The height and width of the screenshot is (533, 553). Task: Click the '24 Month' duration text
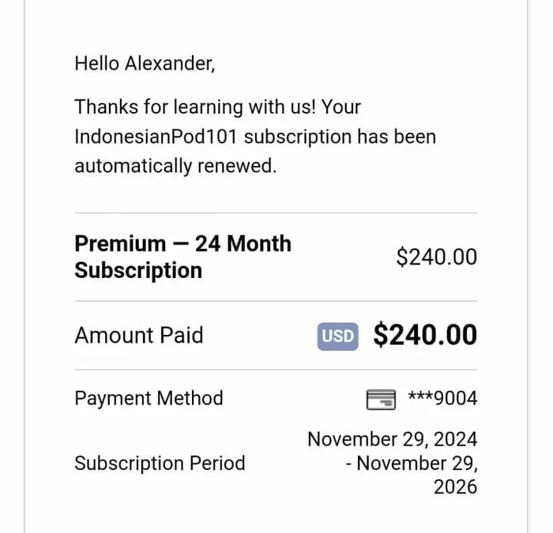coord(243,243)
